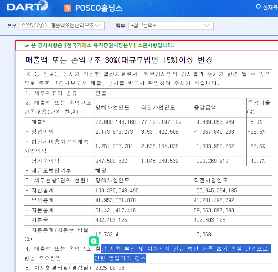
Task: Click the 대규모법인여부 row label
Action: pyautogui.click(x=48, y=171)
